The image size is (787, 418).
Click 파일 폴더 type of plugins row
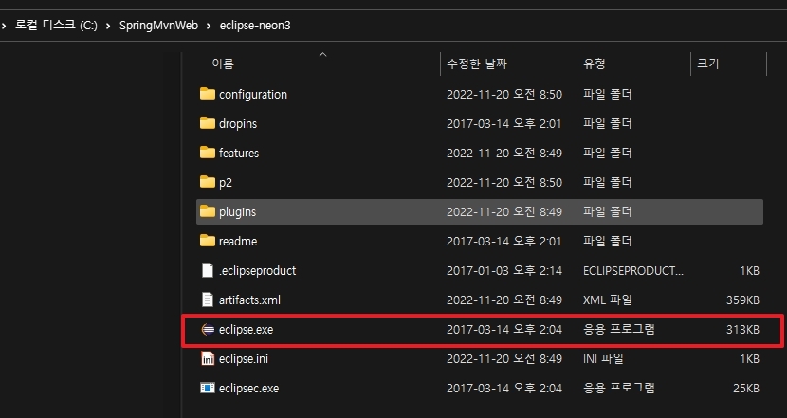(x=607, y=211)
